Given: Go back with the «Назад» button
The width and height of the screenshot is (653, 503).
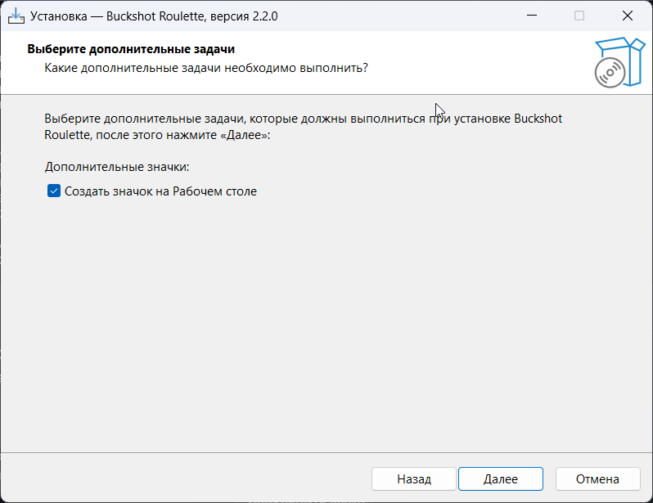Looking at the screenshot, I should coord(414,478).
